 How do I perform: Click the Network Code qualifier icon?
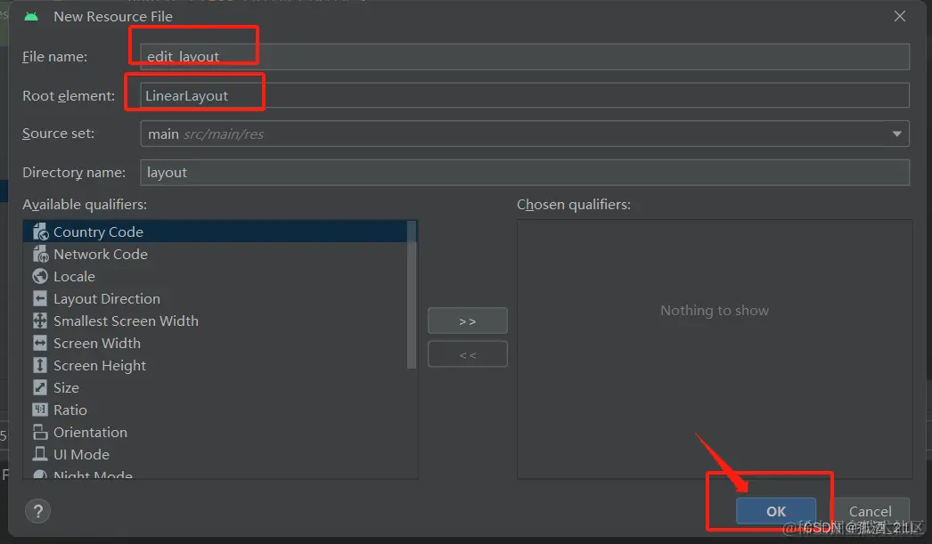click(40, 254)
